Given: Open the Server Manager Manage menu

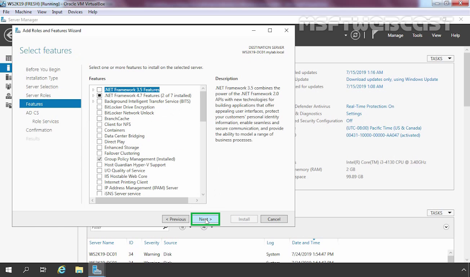Looking at the screenshot, I should (x=395, y=35).
